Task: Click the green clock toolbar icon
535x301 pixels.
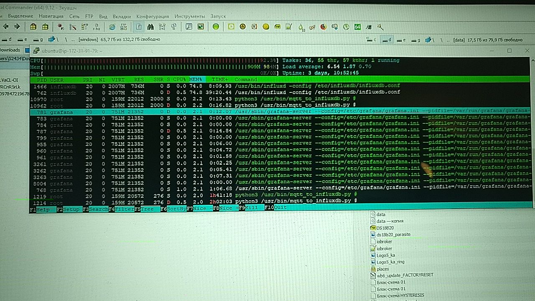Action: click(346, 27)
